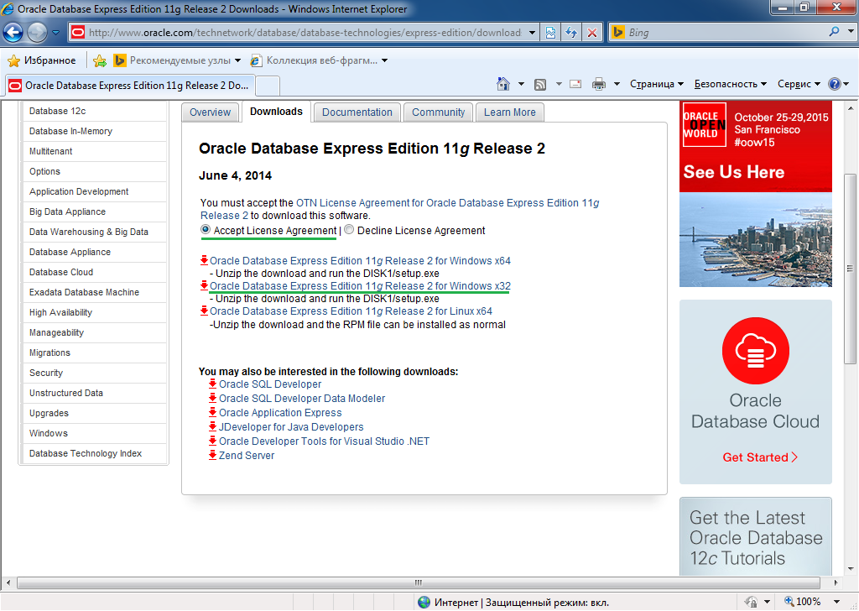Screen dimensions: 859x611
Task: Click the vertical scrollbar thumb
Action: [850, 269]
